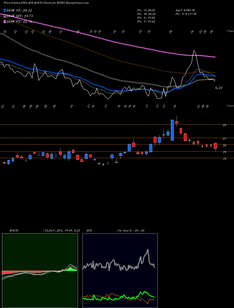Click the price axis label 18

pyautogui.click(x=224, y=159)
